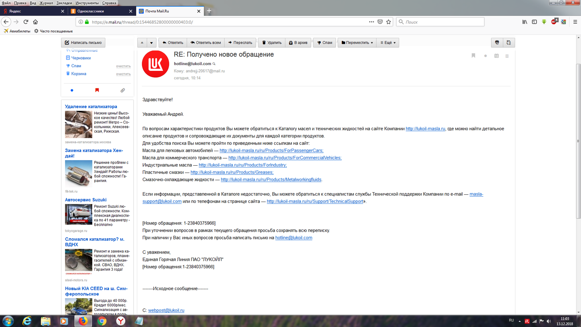Open the Черновики folder
Screen dimensions: 581x327
click(81, 58)
